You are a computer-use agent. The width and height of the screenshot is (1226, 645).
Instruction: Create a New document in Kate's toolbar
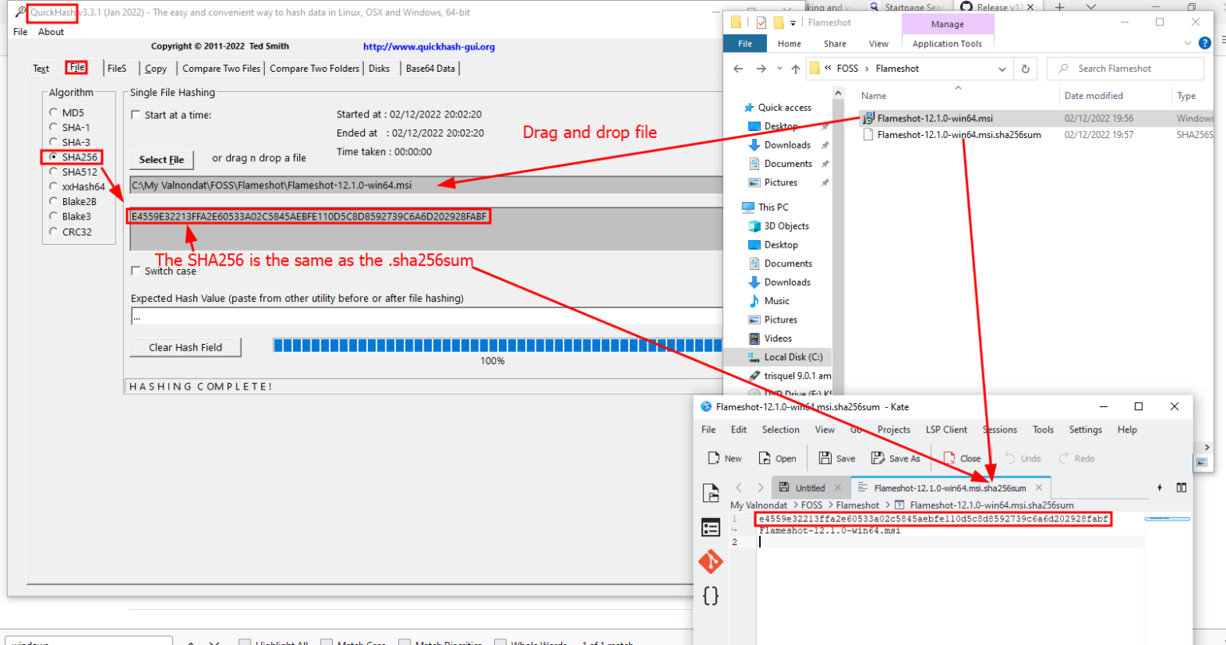pos(724,457)
